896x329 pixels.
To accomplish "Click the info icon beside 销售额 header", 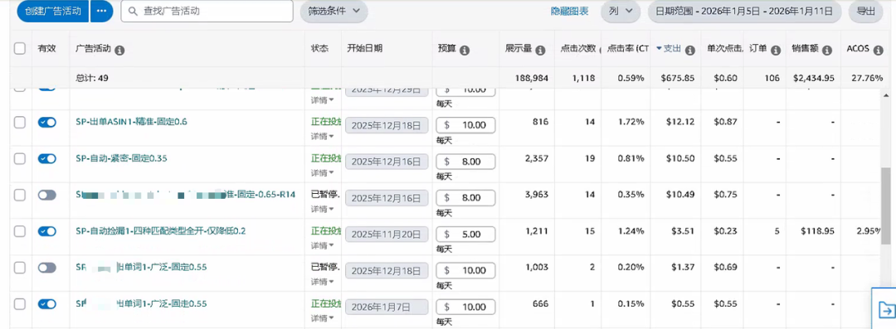I will point(827,51).
